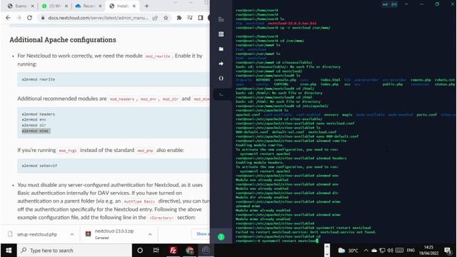View site info via the lock icon
The width and height of the screenshot is (457, 257).
pyautogui.click(x=43, y=18)
